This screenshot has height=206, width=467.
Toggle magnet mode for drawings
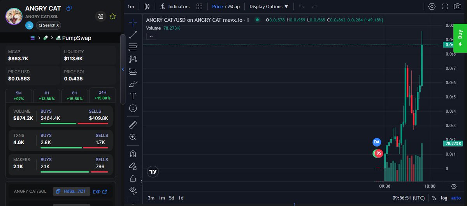pos(133,154)
